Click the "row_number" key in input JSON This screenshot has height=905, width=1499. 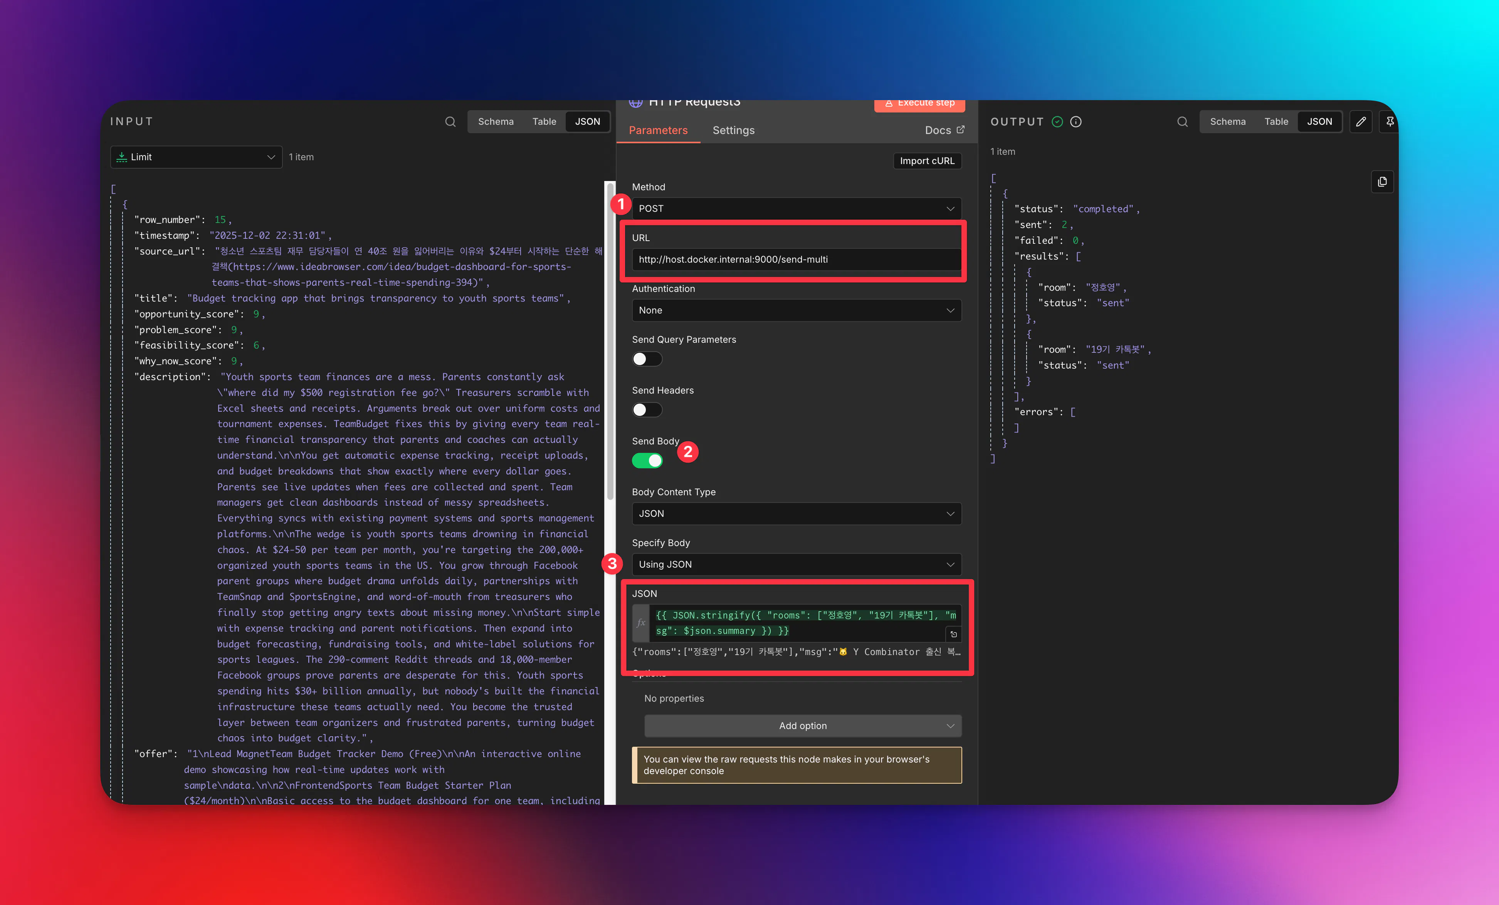(167, 220)
